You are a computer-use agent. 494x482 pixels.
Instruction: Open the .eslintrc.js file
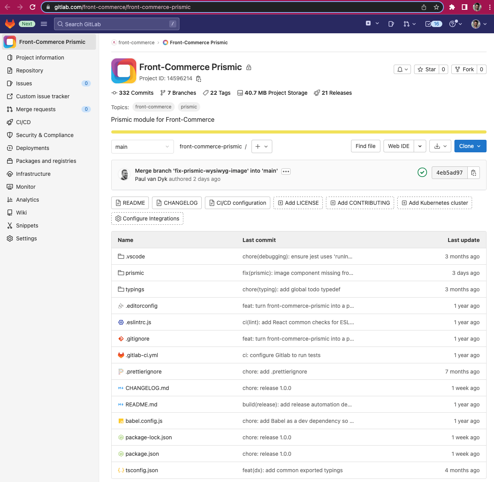[138, 322]
